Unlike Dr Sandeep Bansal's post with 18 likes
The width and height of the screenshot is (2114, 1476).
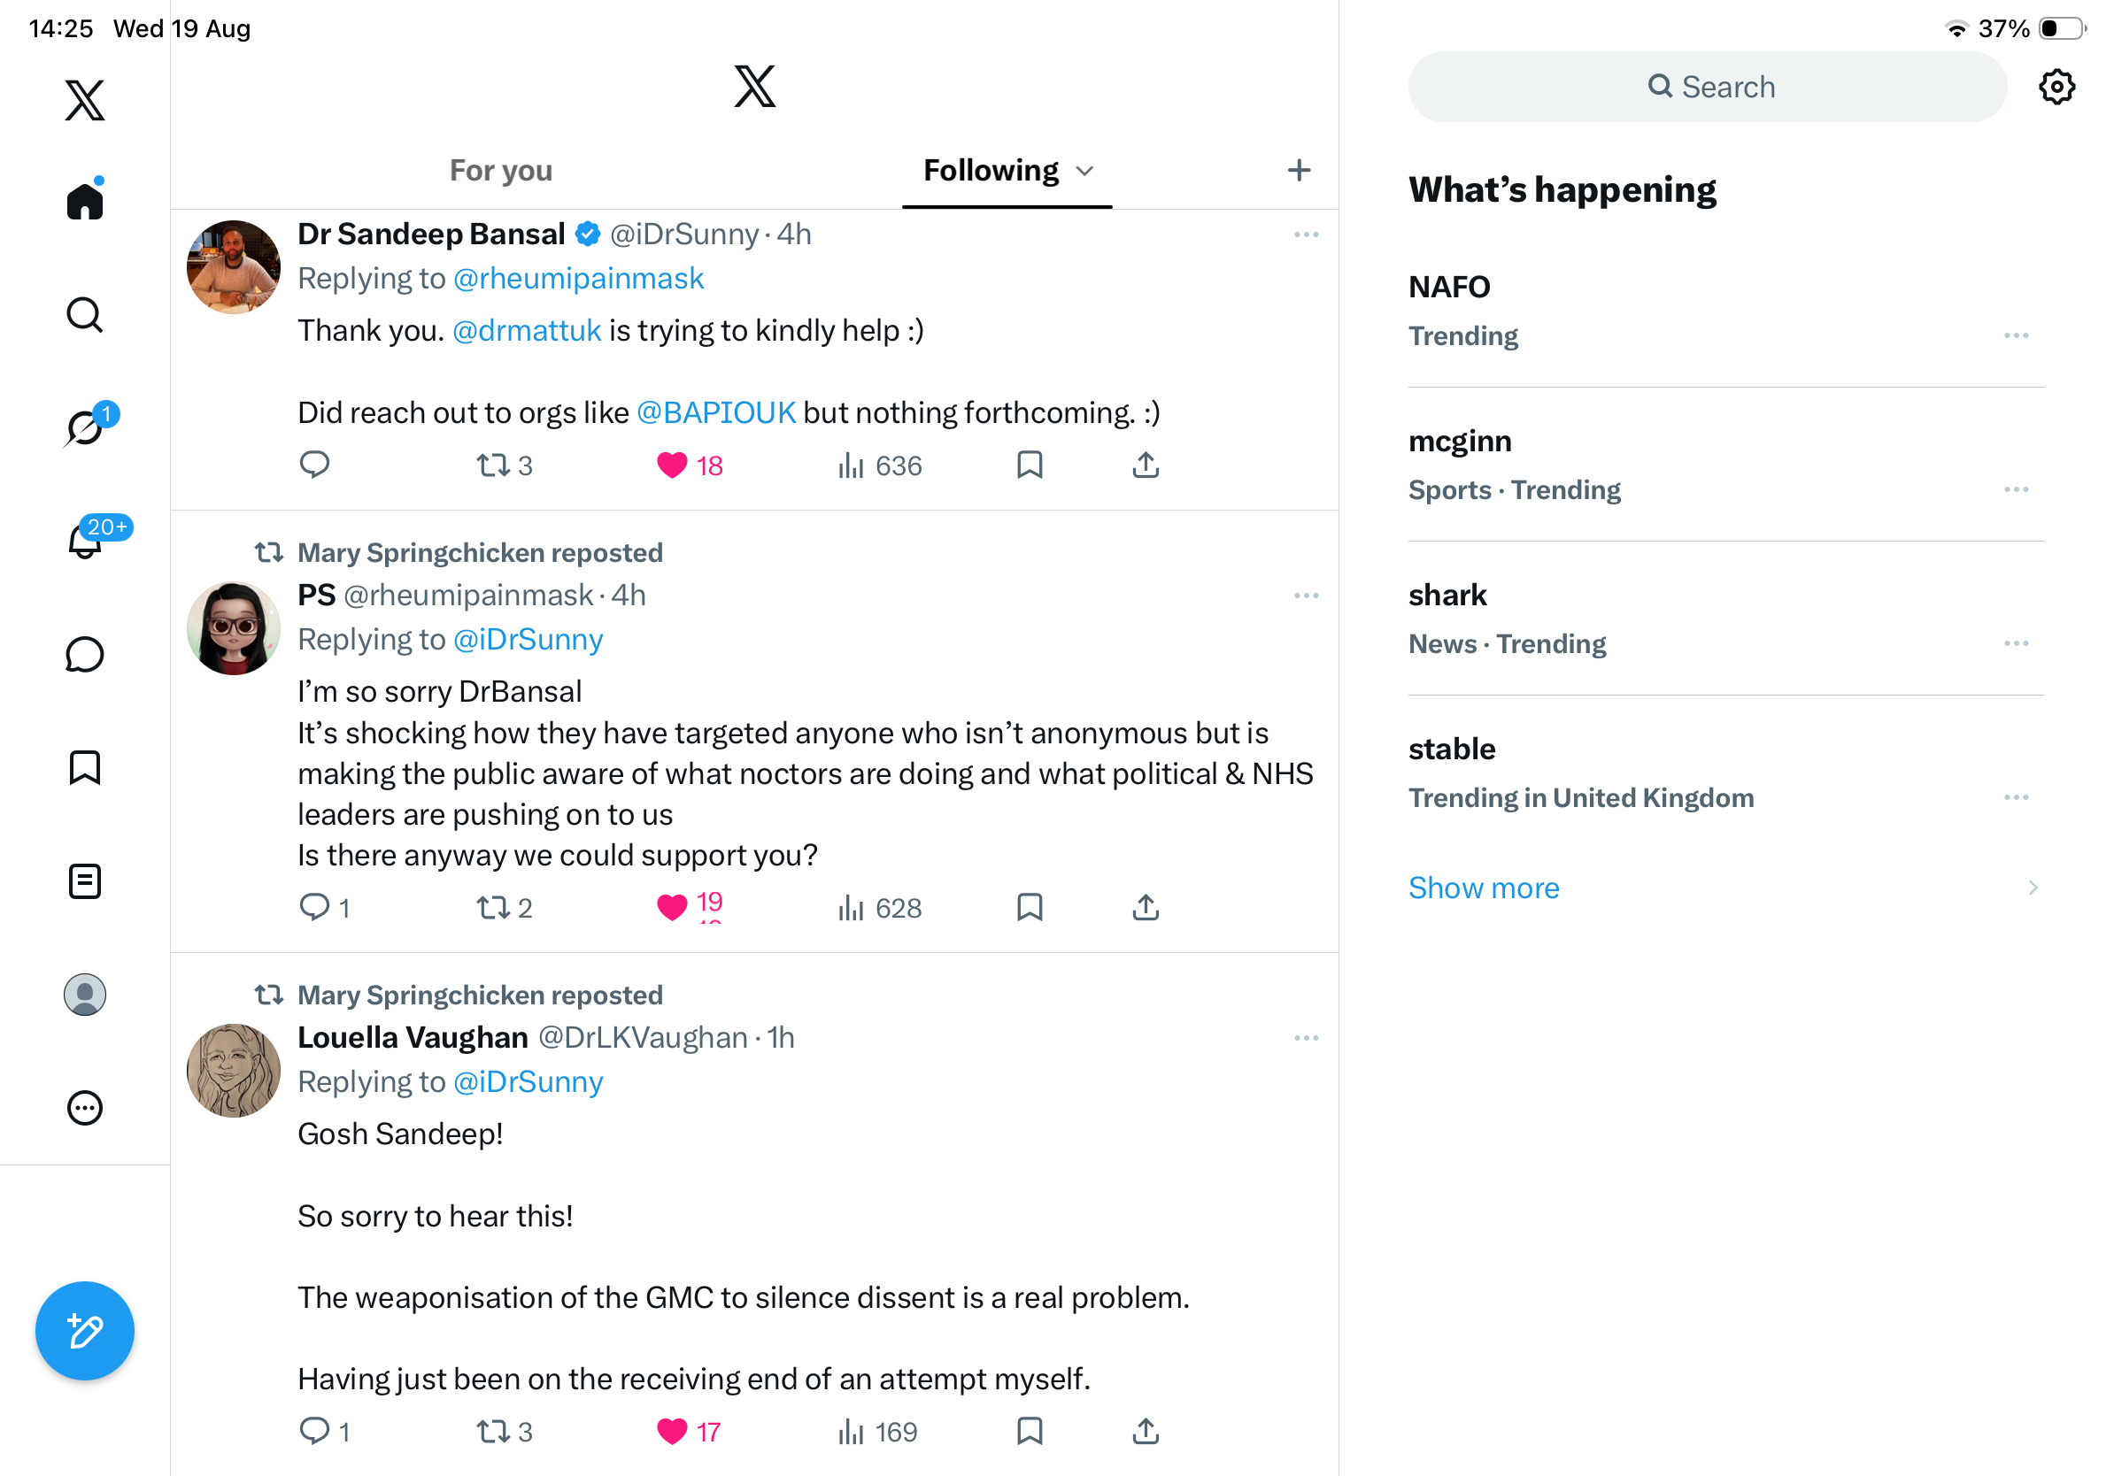(671, 465)
